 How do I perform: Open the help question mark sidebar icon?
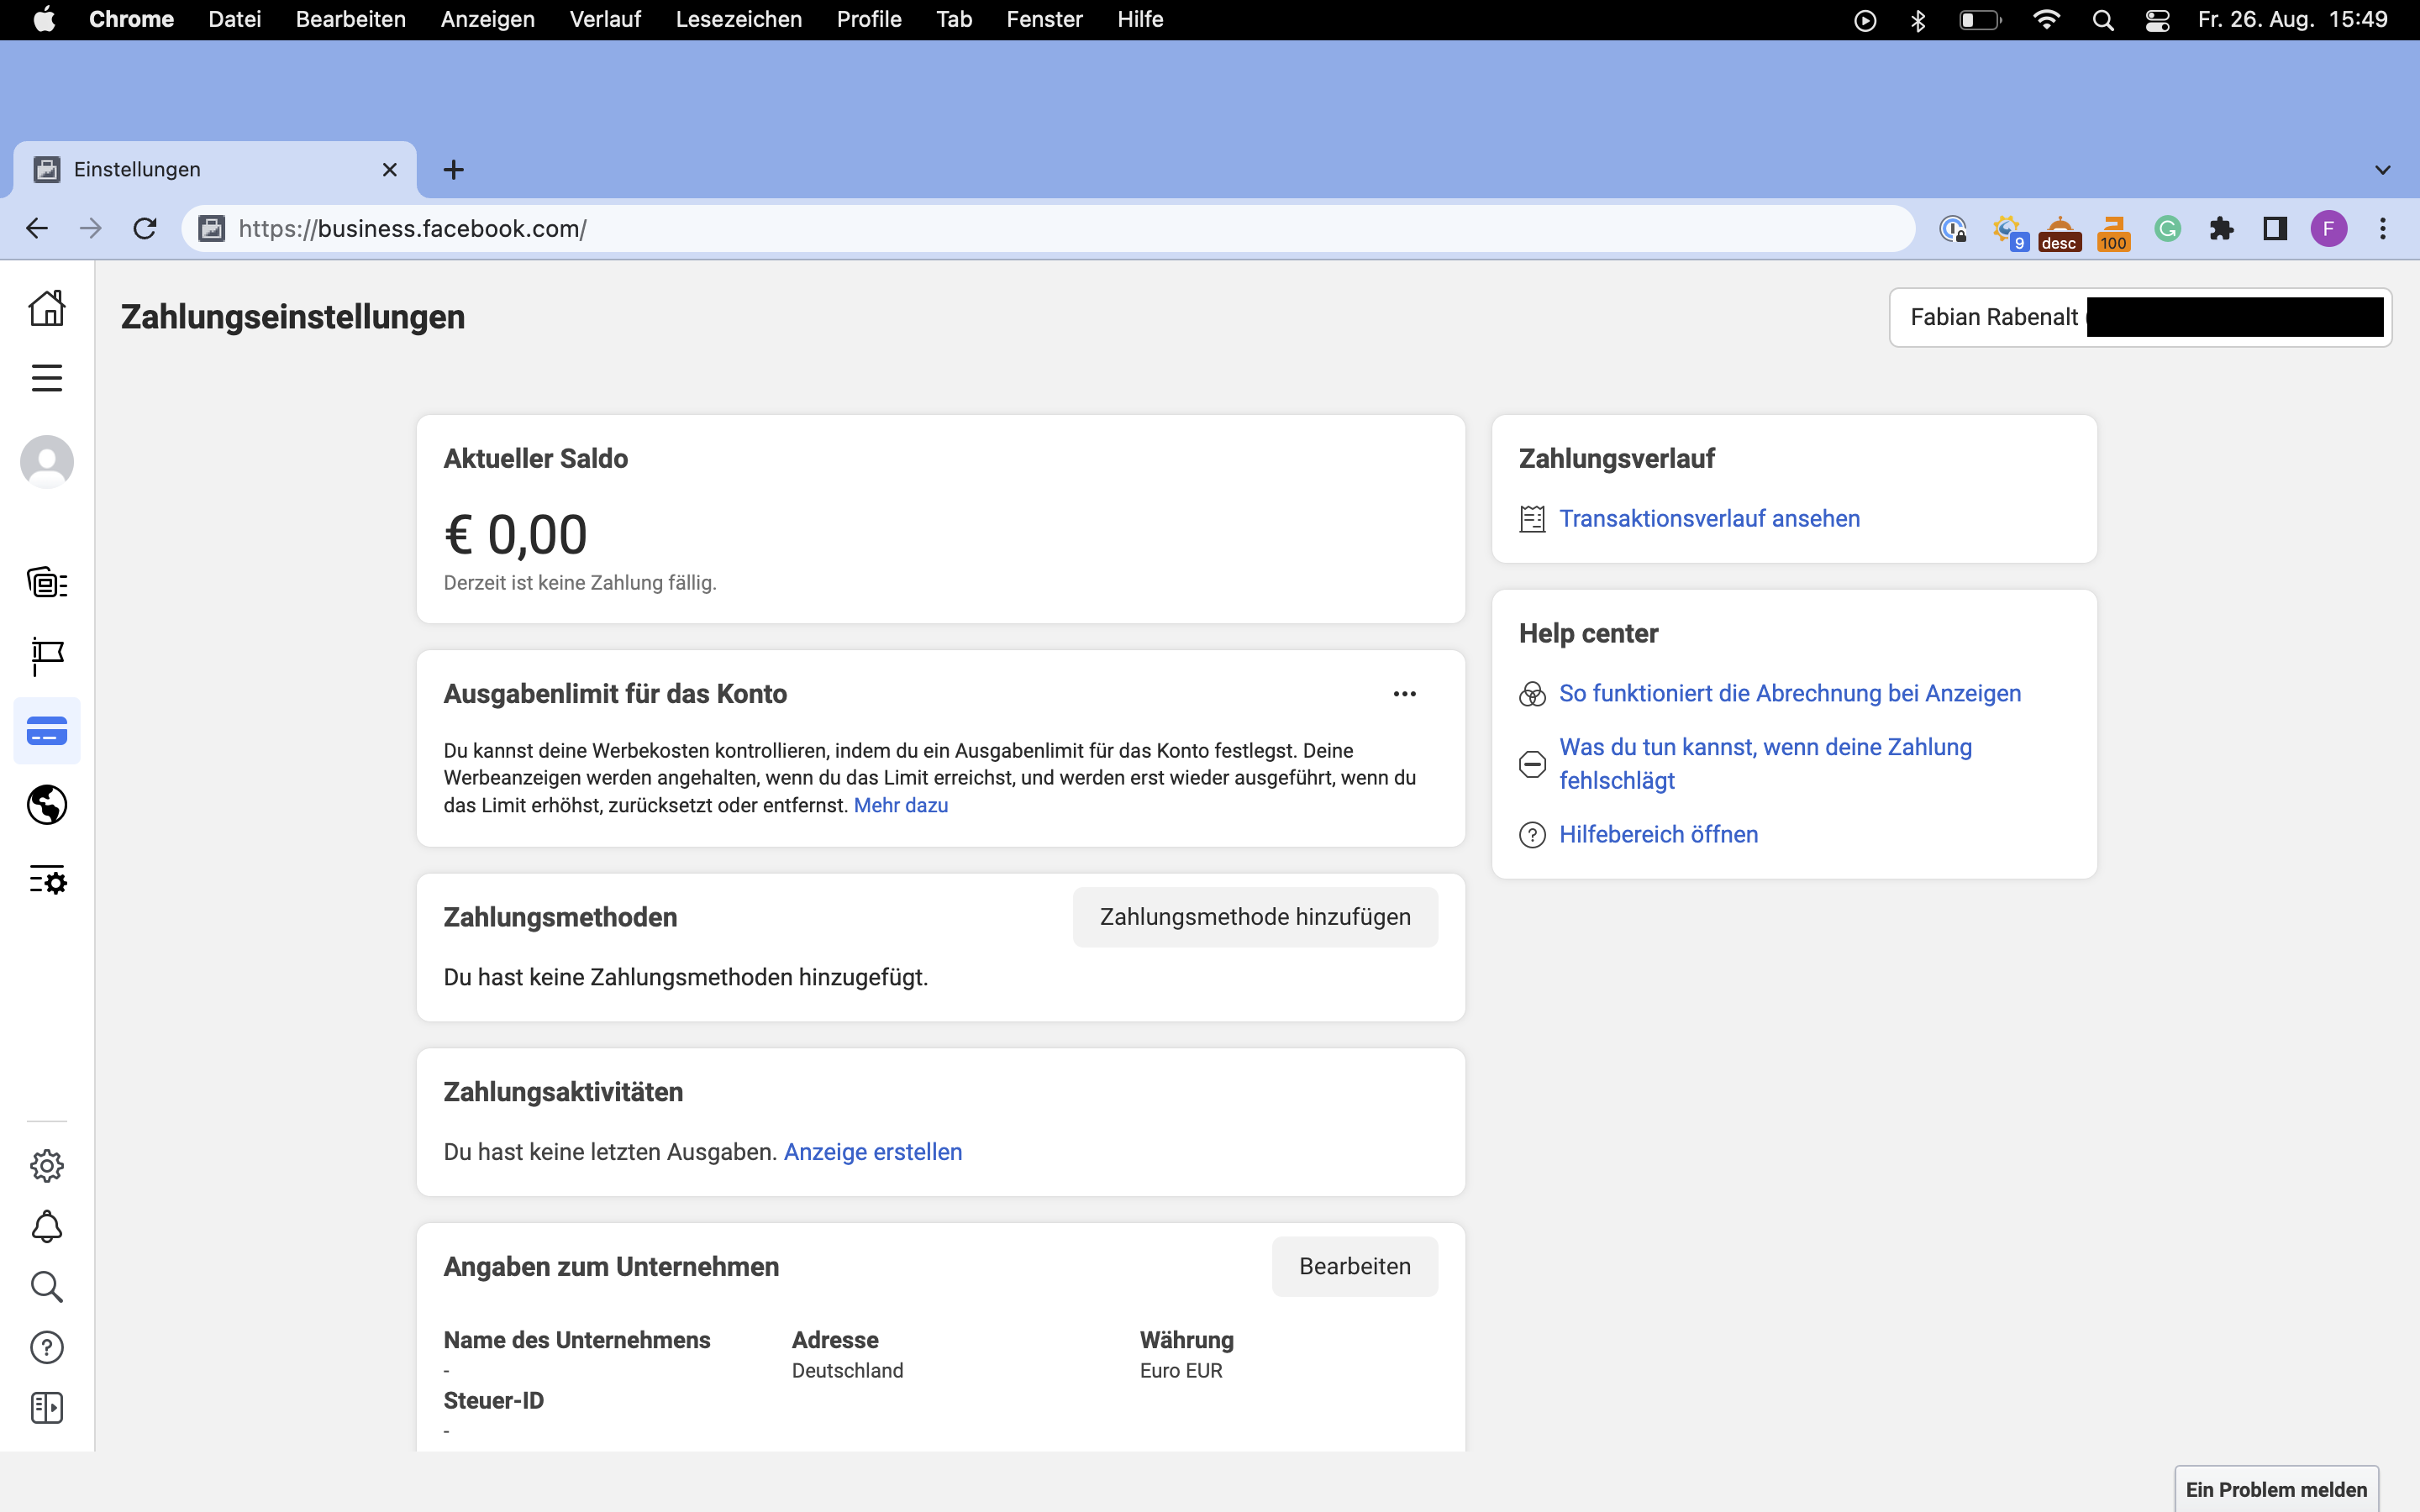click(x=47, y=1347)
